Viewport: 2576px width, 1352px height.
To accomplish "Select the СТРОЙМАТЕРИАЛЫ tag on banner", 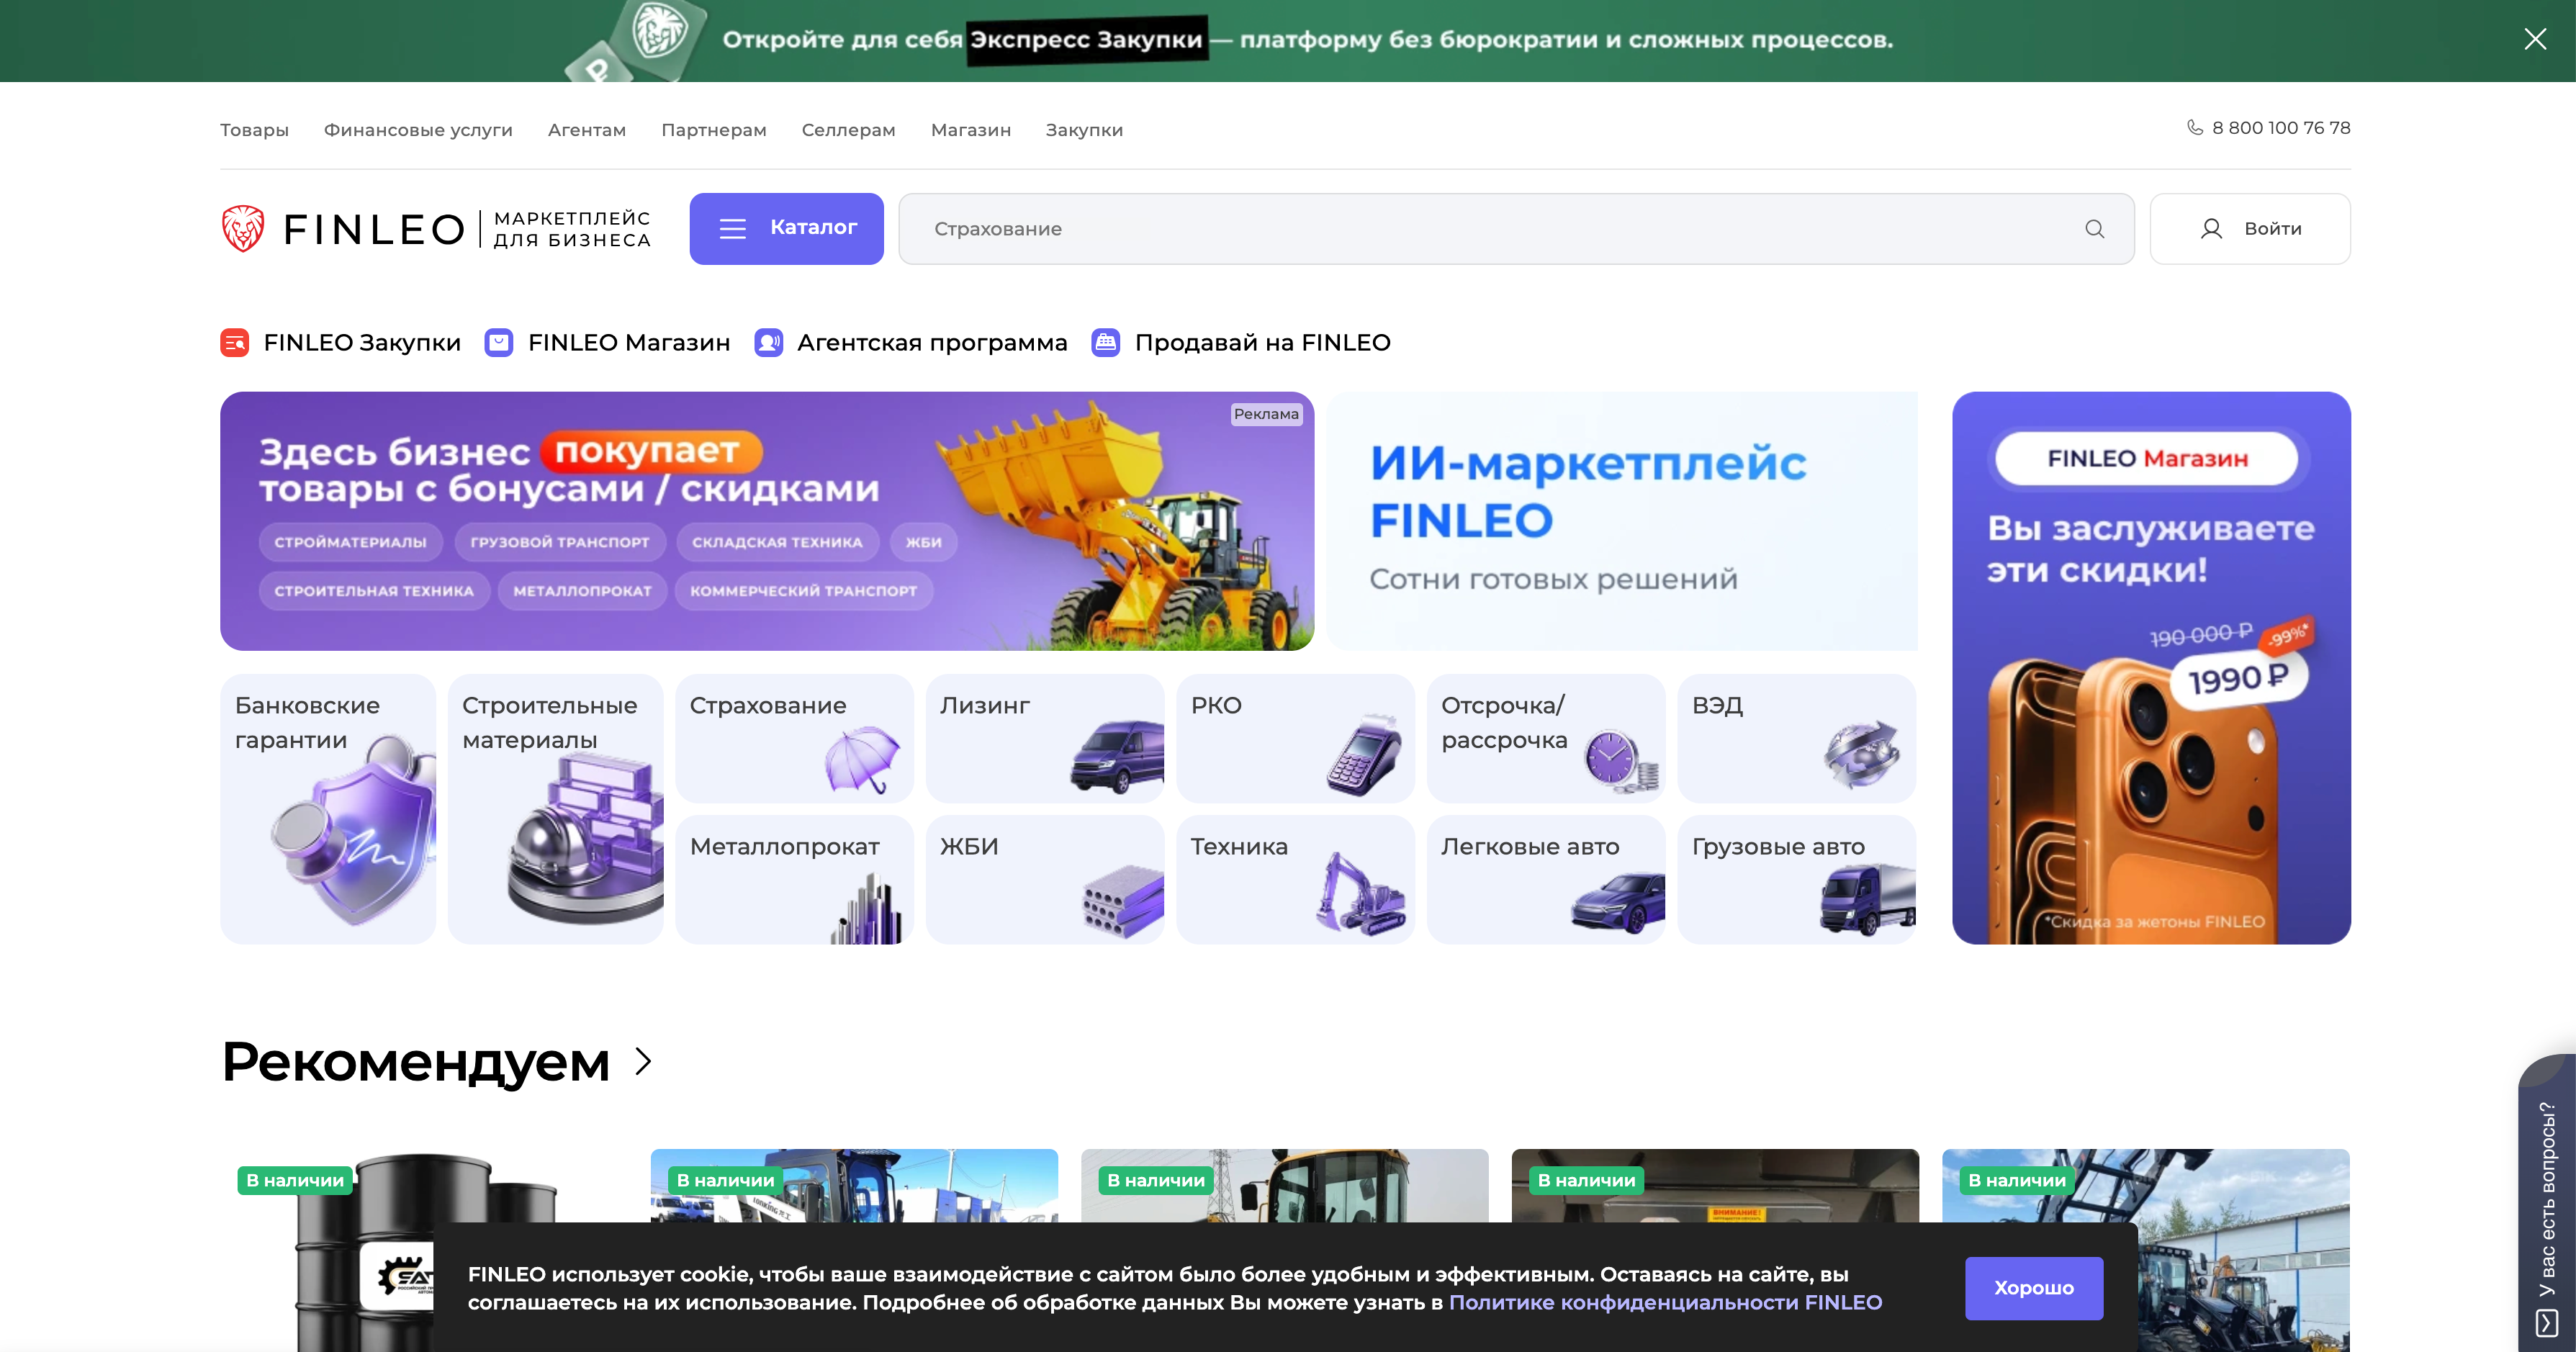I will (x=350, y=542).
